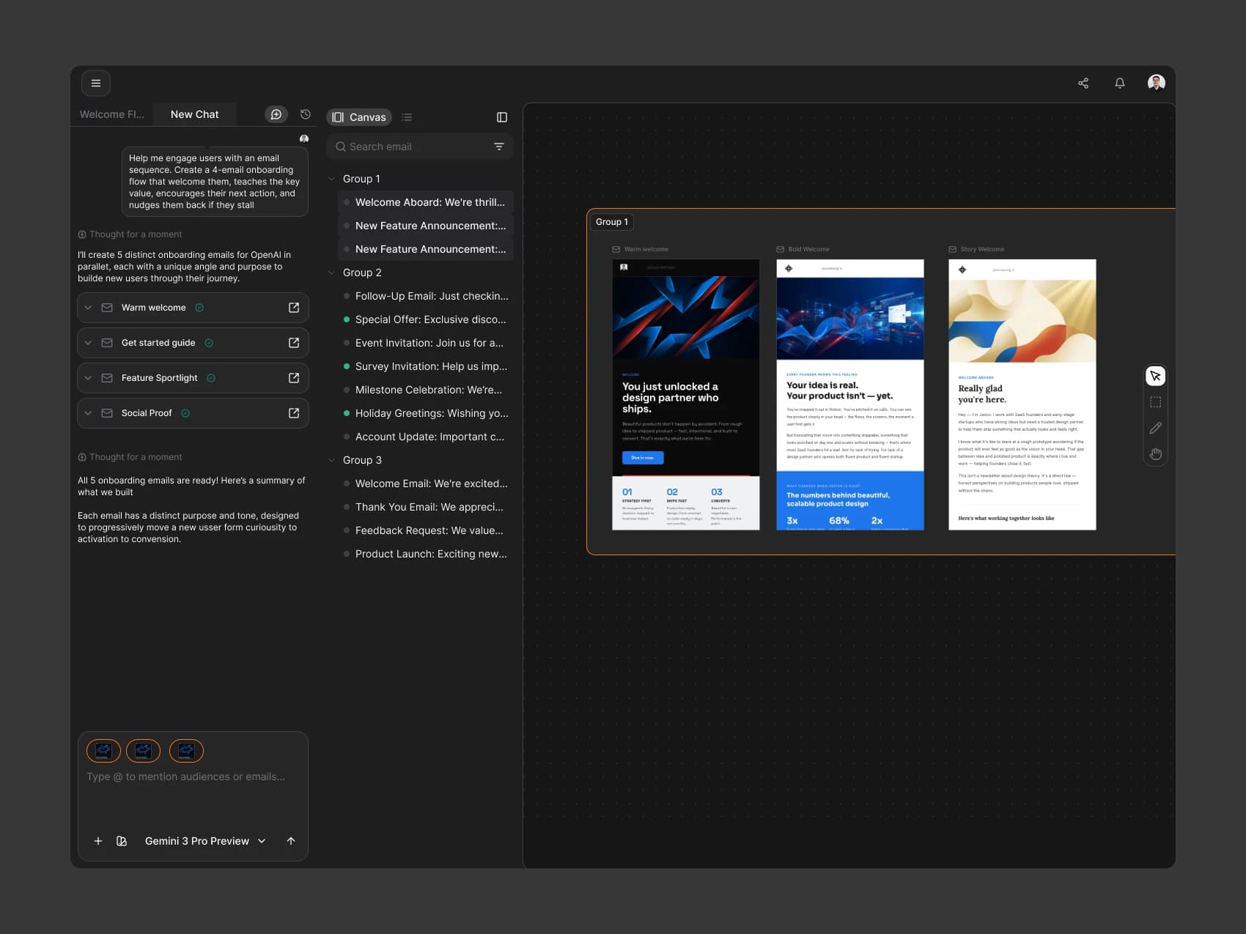Collapse Group 3 in email tree

point(331,460)
